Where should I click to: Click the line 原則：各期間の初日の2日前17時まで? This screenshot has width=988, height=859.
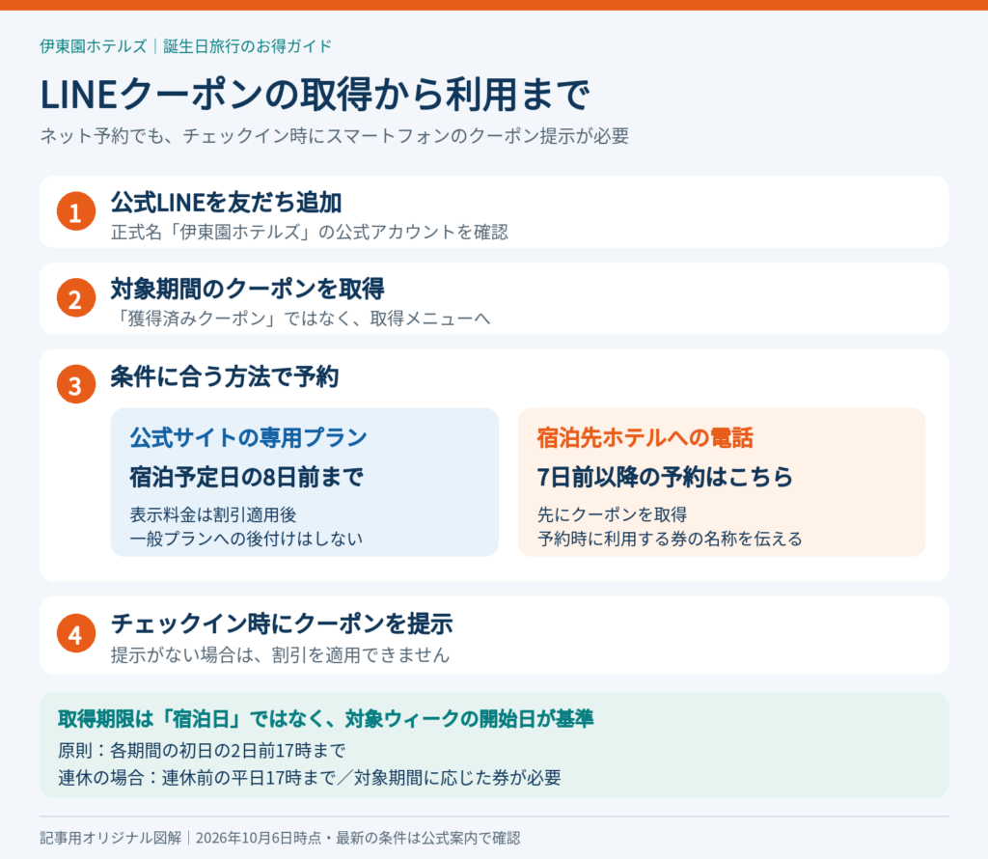click(202, 751)
